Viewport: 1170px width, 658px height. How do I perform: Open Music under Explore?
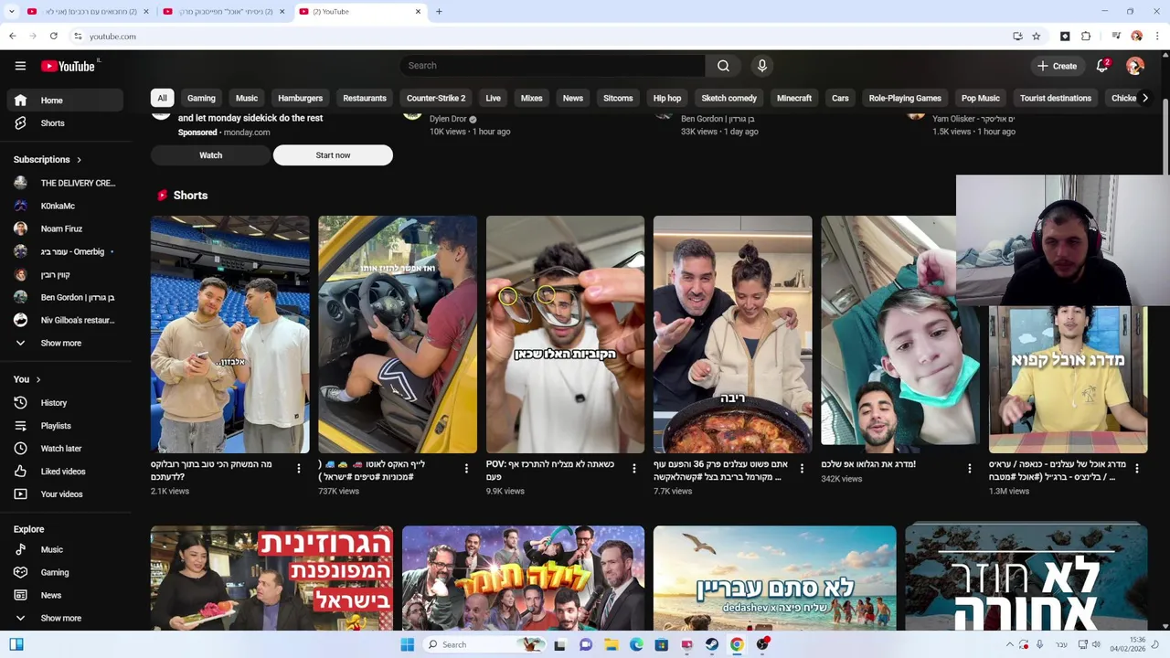[x=64, y=550]
